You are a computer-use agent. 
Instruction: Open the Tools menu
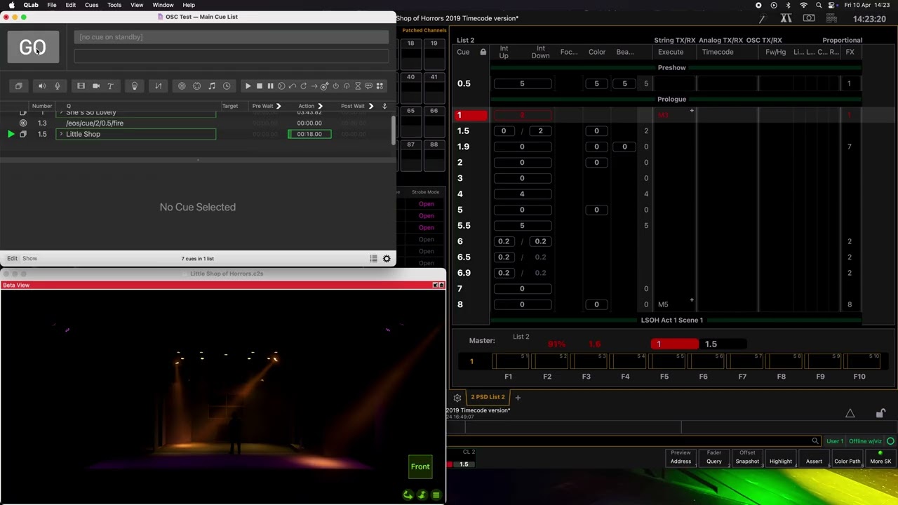click(x=114, y=5)
